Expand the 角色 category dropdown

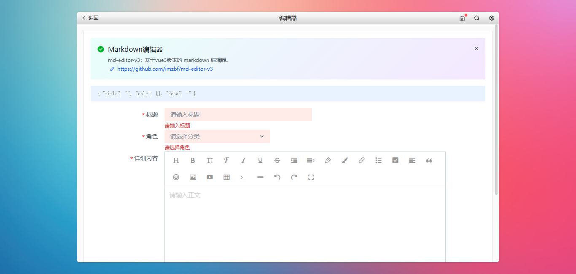(x=217, y=136)
